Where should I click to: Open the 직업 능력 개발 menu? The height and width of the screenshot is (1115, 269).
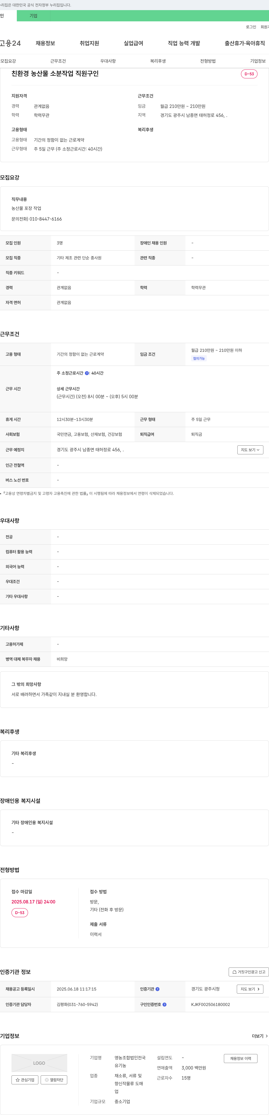click(x=184, y=43)
